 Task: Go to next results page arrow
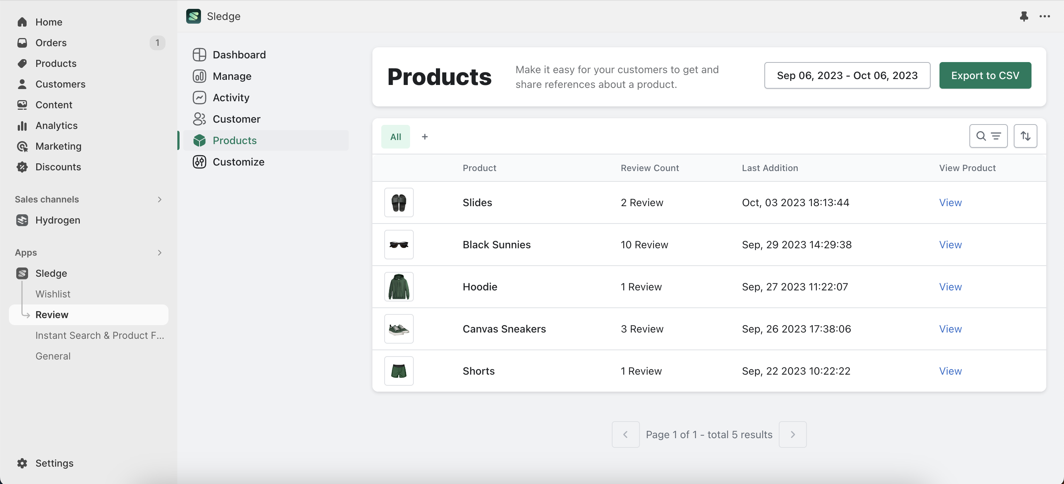click(x=792, y=434)
